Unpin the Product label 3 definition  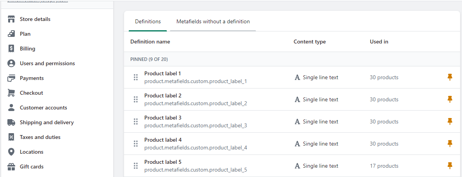pyautogui.click(x=450, y=121)
